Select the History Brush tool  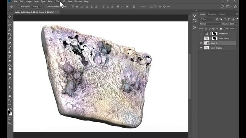(x=10, y=56)
